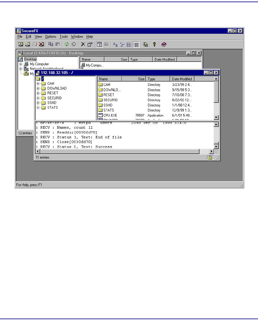This screenshot has height=322, width=258.
Task: Select the CAM directory in file list
Action: (104, 85)
